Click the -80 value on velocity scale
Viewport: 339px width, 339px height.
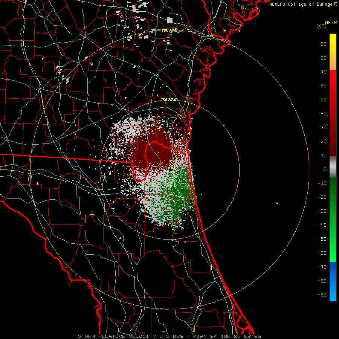[322, 281]
